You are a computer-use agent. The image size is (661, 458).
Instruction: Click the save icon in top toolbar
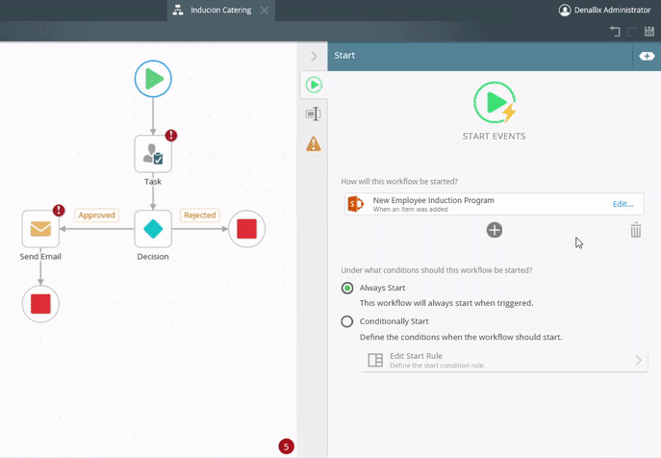pos(649,32)
